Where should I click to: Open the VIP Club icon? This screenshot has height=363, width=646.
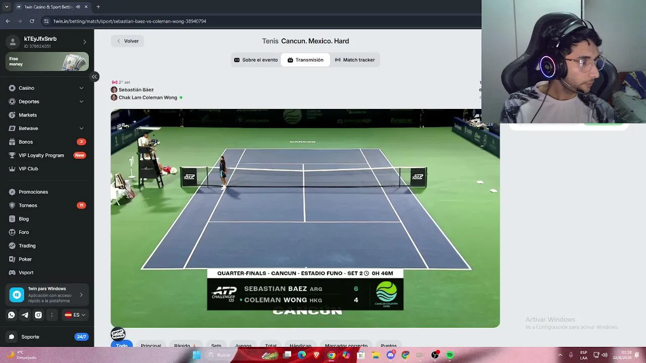[12, 169]
